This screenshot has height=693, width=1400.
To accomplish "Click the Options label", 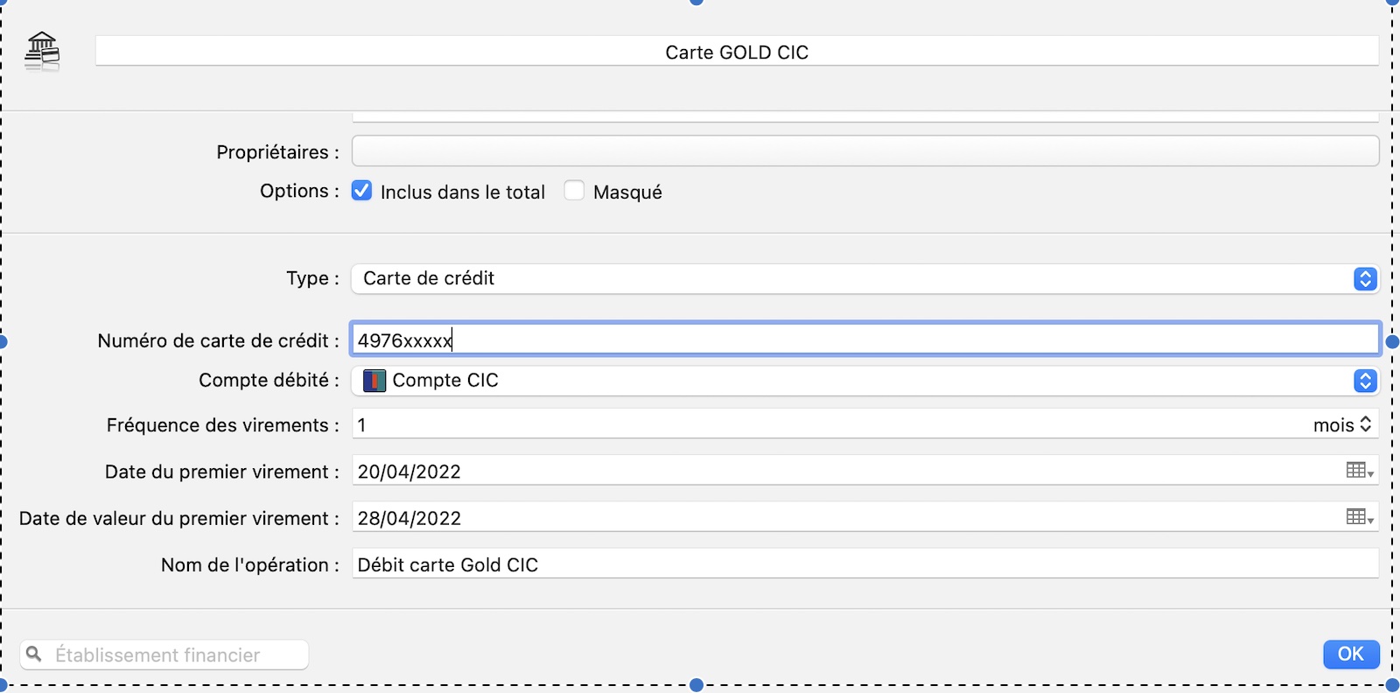I will coord(299,191).
